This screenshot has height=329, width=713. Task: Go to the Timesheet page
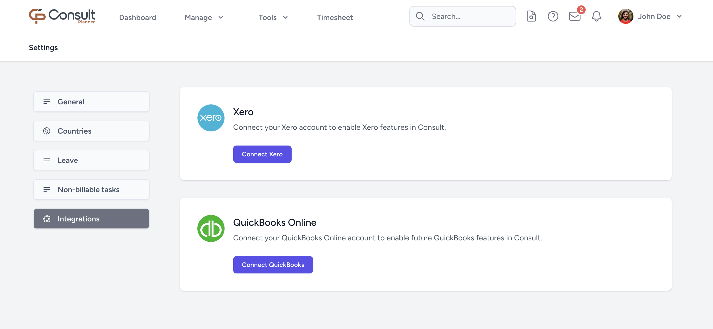coord(335,17)
